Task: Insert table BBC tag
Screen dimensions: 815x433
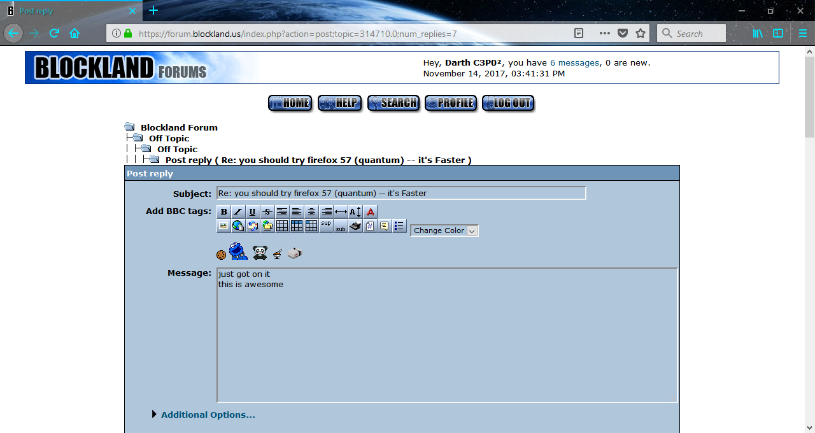Action: coord(282,226)
